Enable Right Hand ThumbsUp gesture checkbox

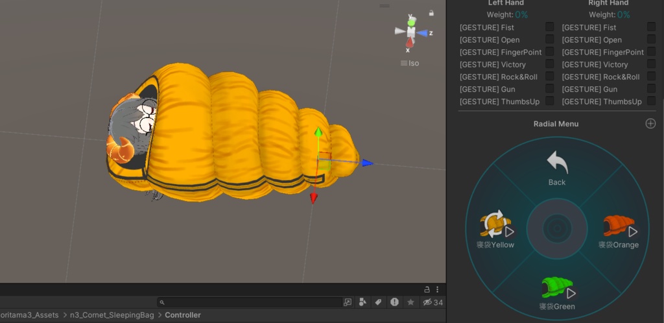click(651, 101)
